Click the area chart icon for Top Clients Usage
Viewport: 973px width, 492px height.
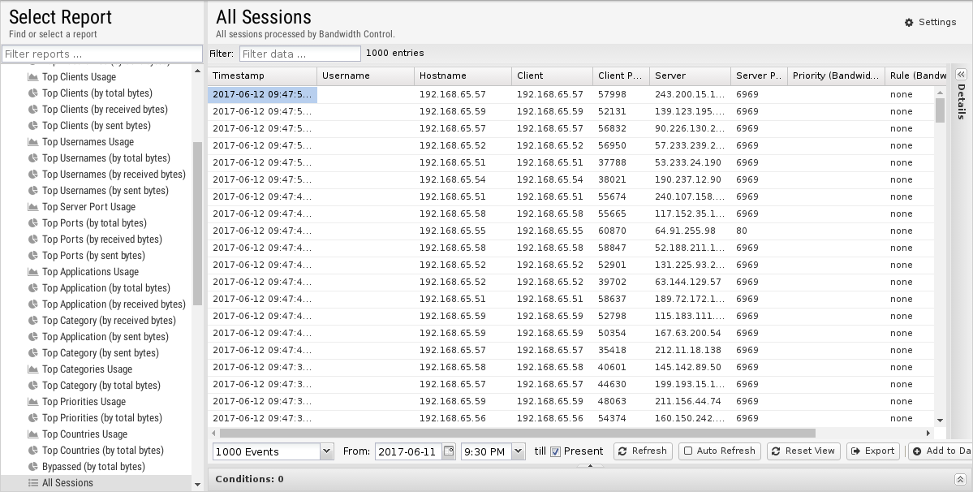pos(33,77)
